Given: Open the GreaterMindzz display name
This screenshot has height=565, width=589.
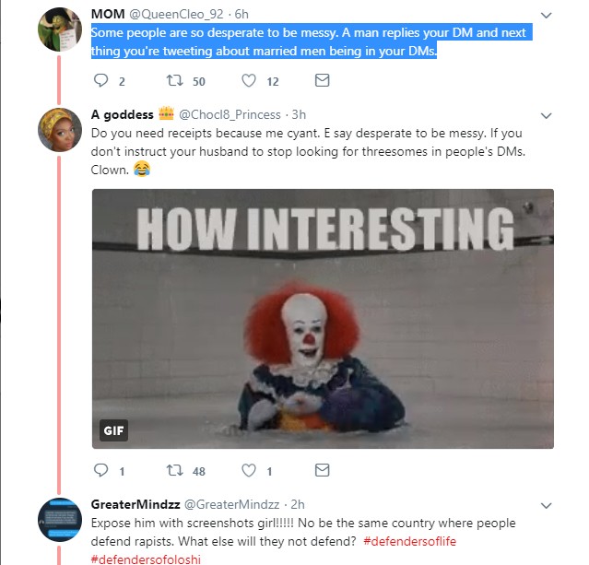Looking at the screenshot, I should pos(135,505).
